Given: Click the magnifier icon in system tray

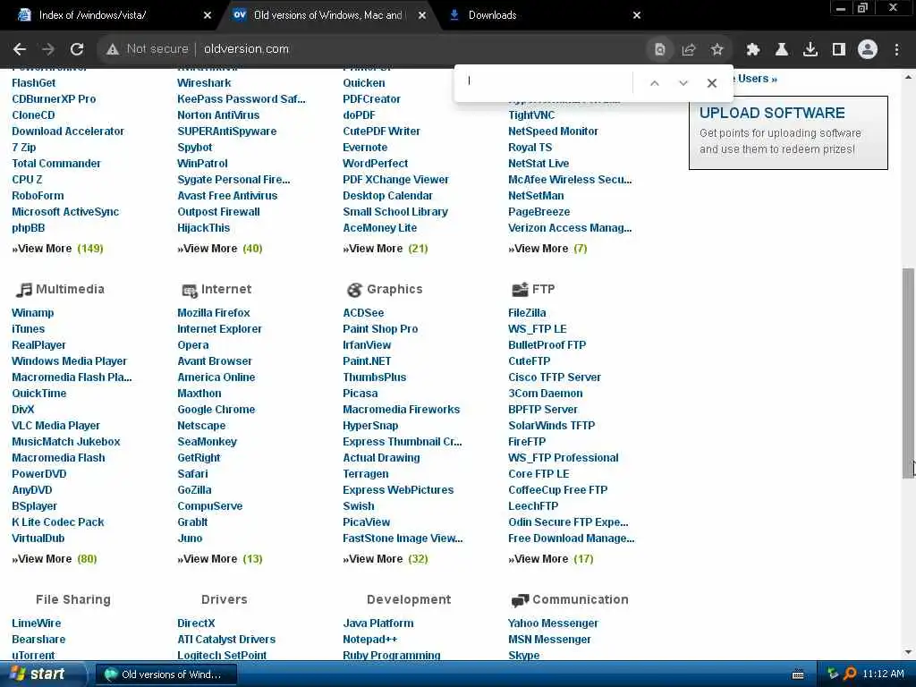Looking at the screenshot, I should [851, 674].
